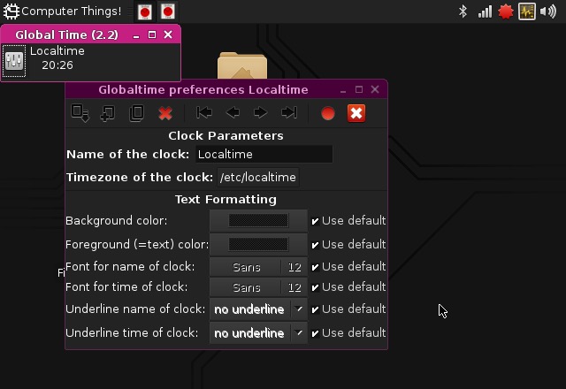Open Computer Things! applications menu
566x389 pixels.
pos(62,11)
